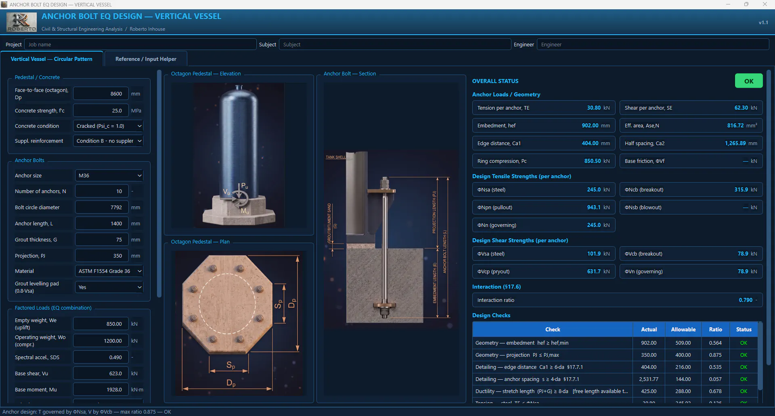Click the Face-to-face octagon Dp field
The height and width of the screenshot is (416, 775).
coord(101,94)
